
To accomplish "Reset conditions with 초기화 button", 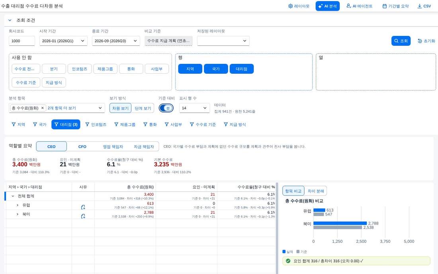I will click(x=426, y=41).
